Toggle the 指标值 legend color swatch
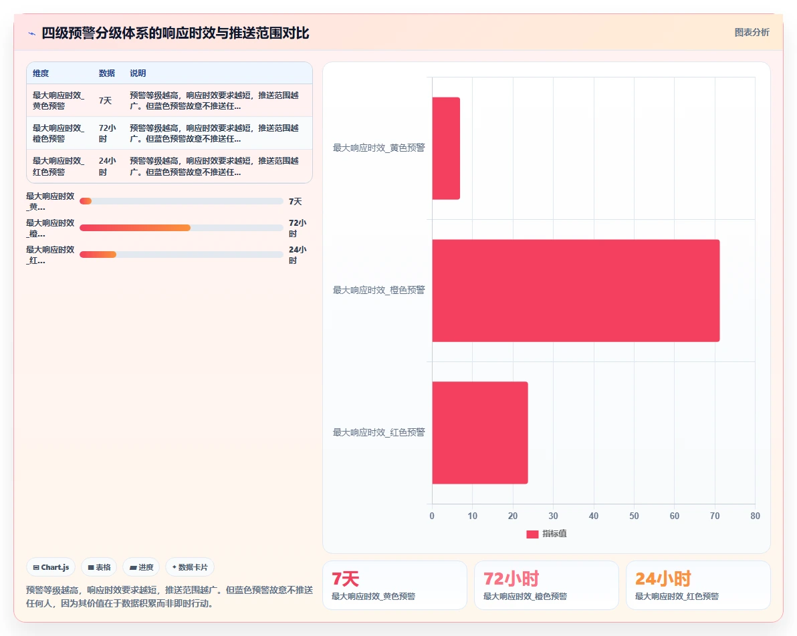The width and height of the screenshot is (797, 636). pos(532,534)
